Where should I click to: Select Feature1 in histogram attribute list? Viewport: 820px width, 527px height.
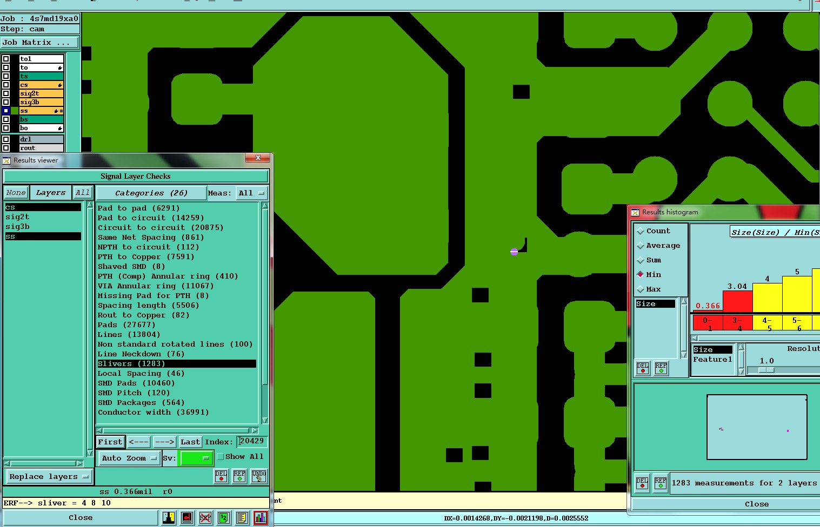[x=712, y=360]
